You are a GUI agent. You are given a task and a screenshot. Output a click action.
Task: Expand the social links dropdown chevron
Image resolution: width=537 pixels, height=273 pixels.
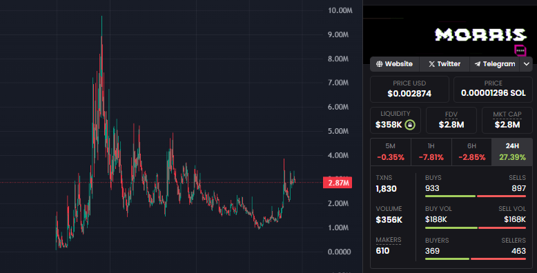tap(527, 64)
